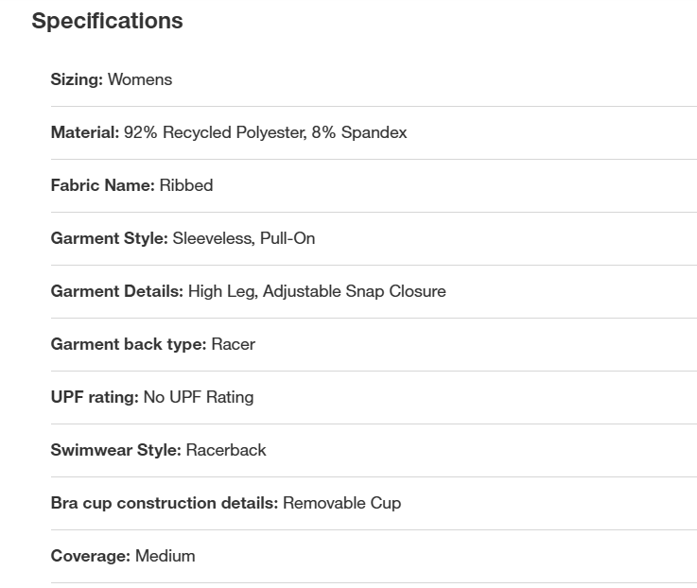Viewport: 697px width, 588px height.
Task: Click the Bra cup construction details label
Action: 165,503
